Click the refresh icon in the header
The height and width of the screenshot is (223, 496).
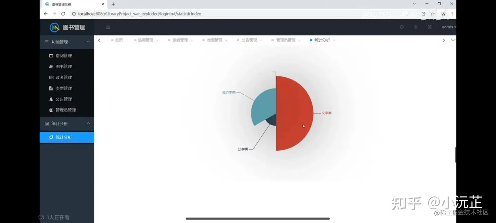pos(402,27)
